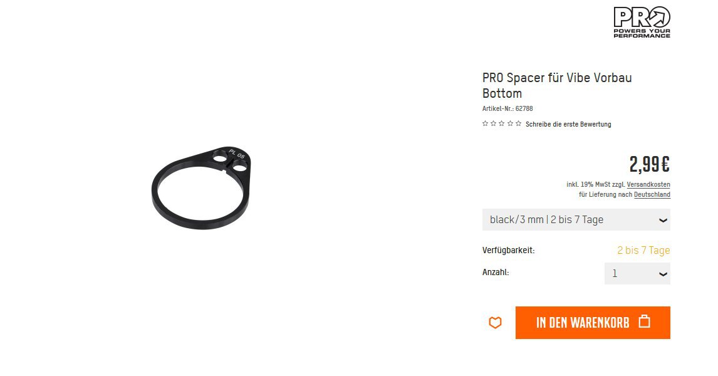This screenshot has height=376, width=718.
Task: Add product to wishlist via heart icon
Action: 495,322
